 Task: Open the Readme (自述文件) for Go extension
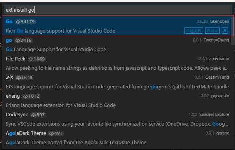(x=194, y=31)
